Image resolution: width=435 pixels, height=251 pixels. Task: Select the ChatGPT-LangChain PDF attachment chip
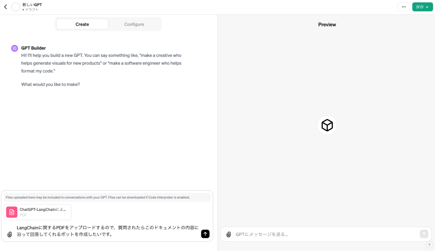38,212
